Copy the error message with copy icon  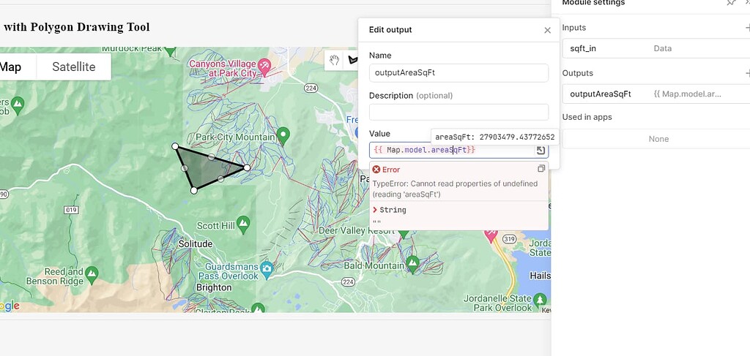pyautogui.click(x=541, y=169)
